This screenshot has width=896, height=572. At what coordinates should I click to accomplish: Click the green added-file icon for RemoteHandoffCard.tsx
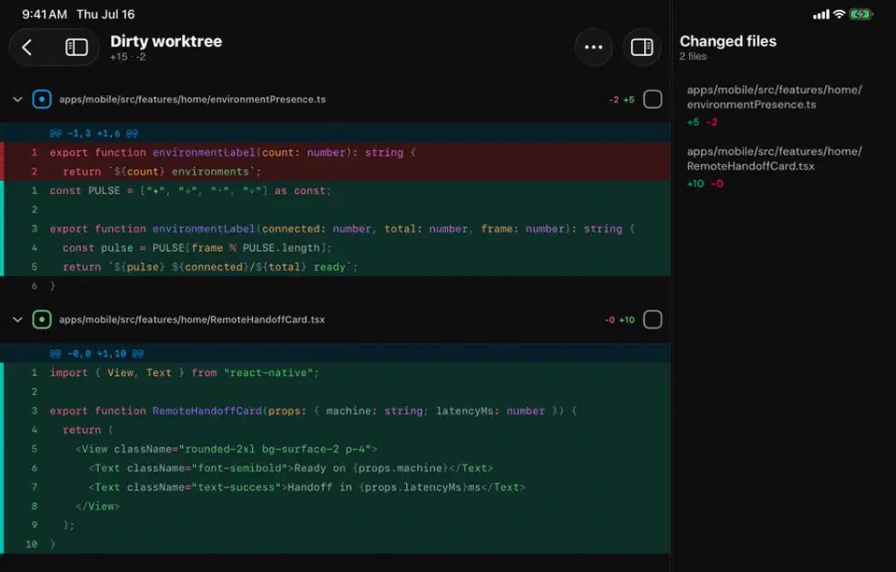pyautogui.click(x=42, y=319)
